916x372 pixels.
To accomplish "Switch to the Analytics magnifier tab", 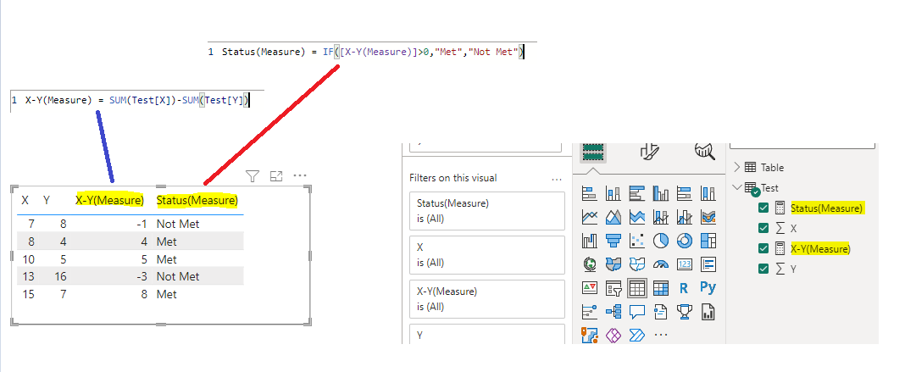I will (x=705, y=151).
